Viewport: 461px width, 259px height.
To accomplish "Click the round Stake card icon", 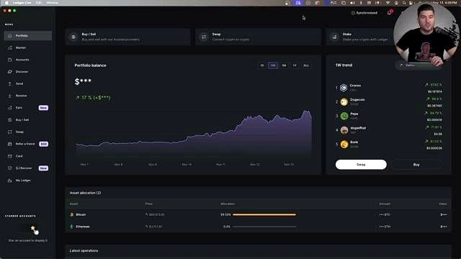I will click(334, 37).
